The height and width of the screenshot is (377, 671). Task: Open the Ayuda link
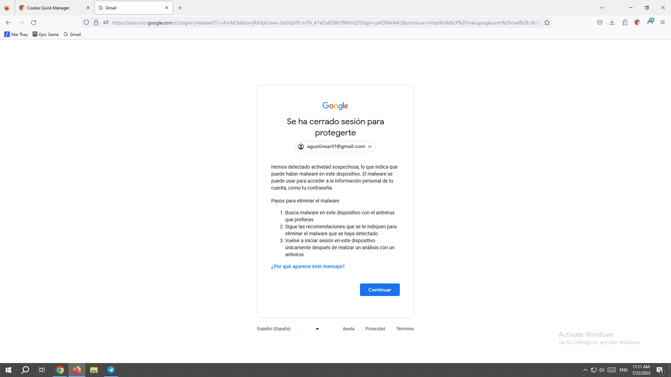click(x=348, y=329)
